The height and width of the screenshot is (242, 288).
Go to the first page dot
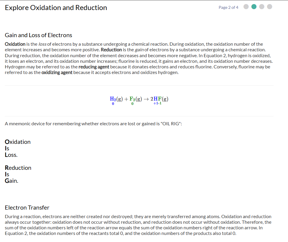pos(246,7)
